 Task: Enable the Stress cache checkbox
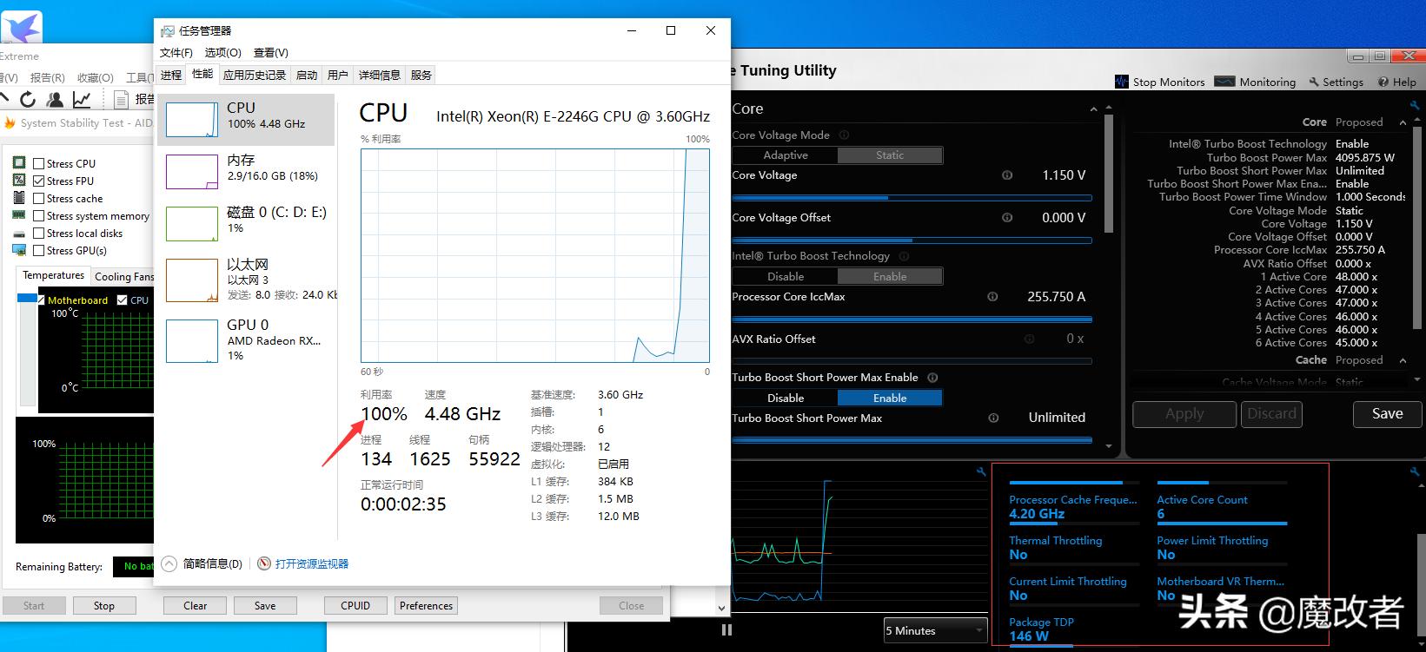38,198
